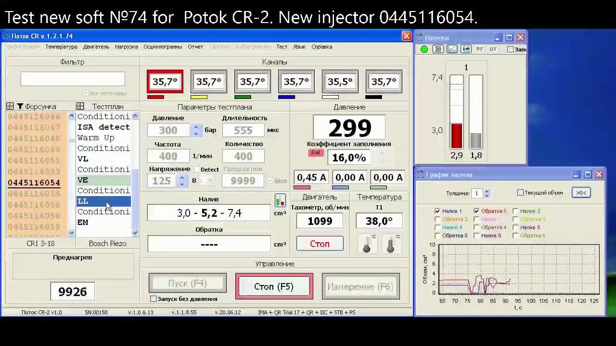616x346 pixels.
Task: Open the Нагрузка menu
Action: coord(126,47)
